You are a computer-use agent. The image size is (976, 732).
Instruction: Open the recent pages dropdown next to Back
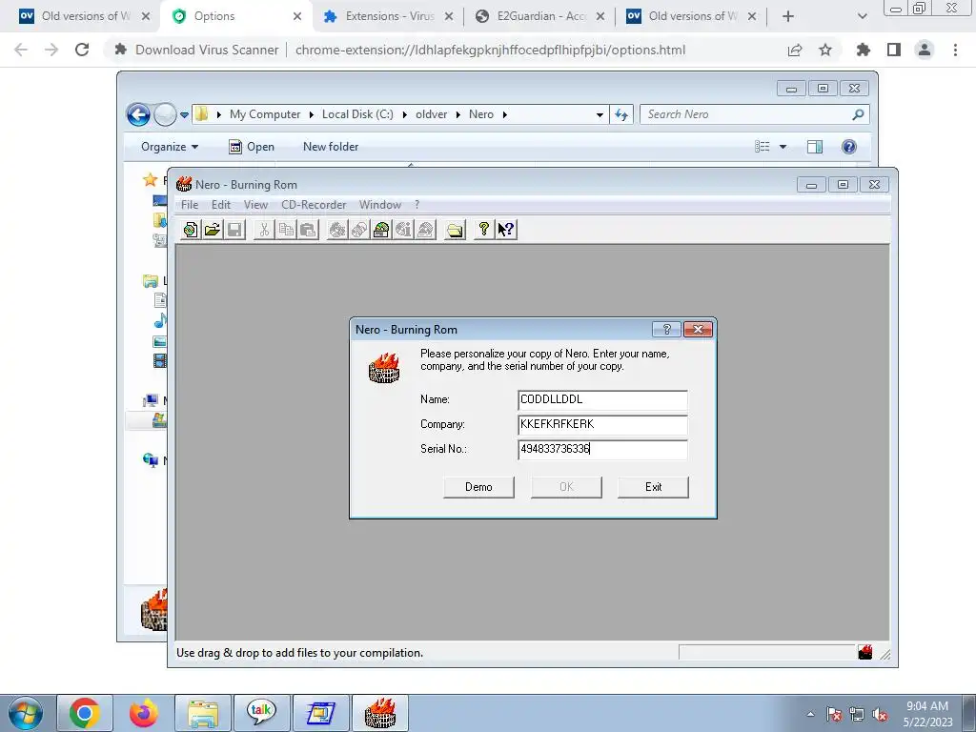(x=184, y=114)
